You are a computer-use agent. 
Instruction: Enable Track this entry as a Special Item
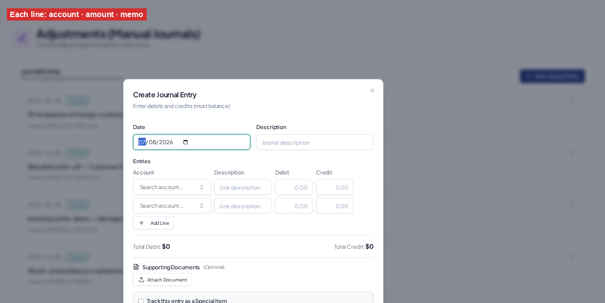click(141, 301)
